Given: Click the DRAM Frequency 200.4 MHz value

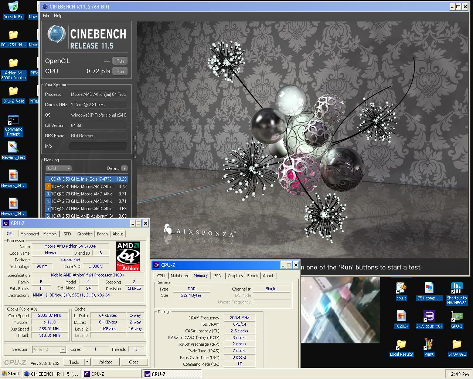Looking at the screenshot, I should pyautogui.click(x=239, y=318).
